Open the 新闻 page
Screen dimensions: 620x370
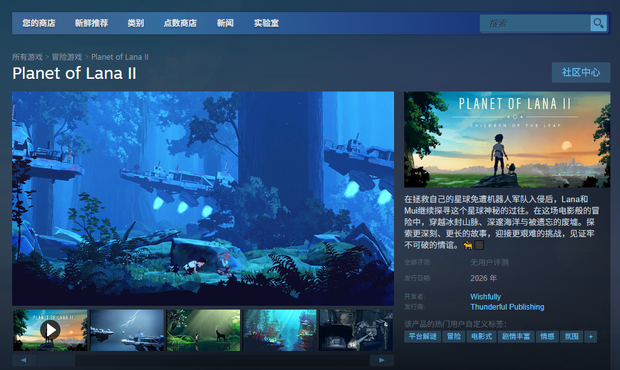coord(225,24)
